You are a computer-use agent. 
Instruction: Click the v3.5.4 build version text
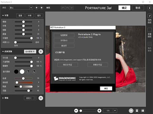click(85, 37)
